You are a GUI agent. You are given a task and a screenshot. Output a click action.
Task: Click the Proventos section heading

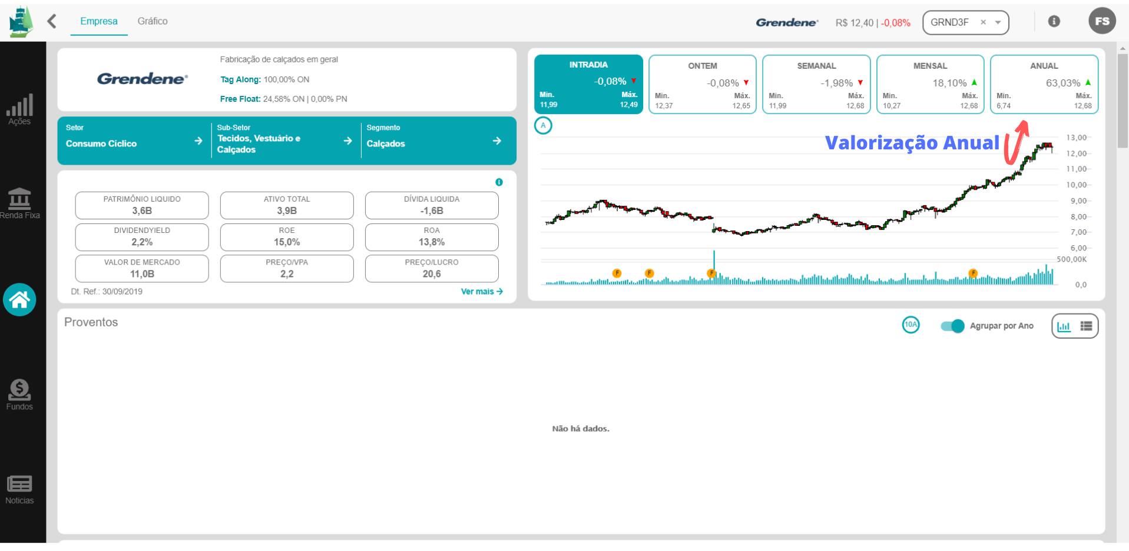(x=91, y=322)
